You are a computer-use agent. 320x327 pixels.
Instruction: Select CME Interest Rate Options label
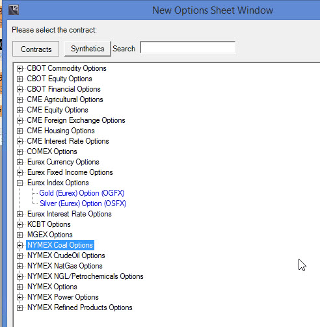68,141
